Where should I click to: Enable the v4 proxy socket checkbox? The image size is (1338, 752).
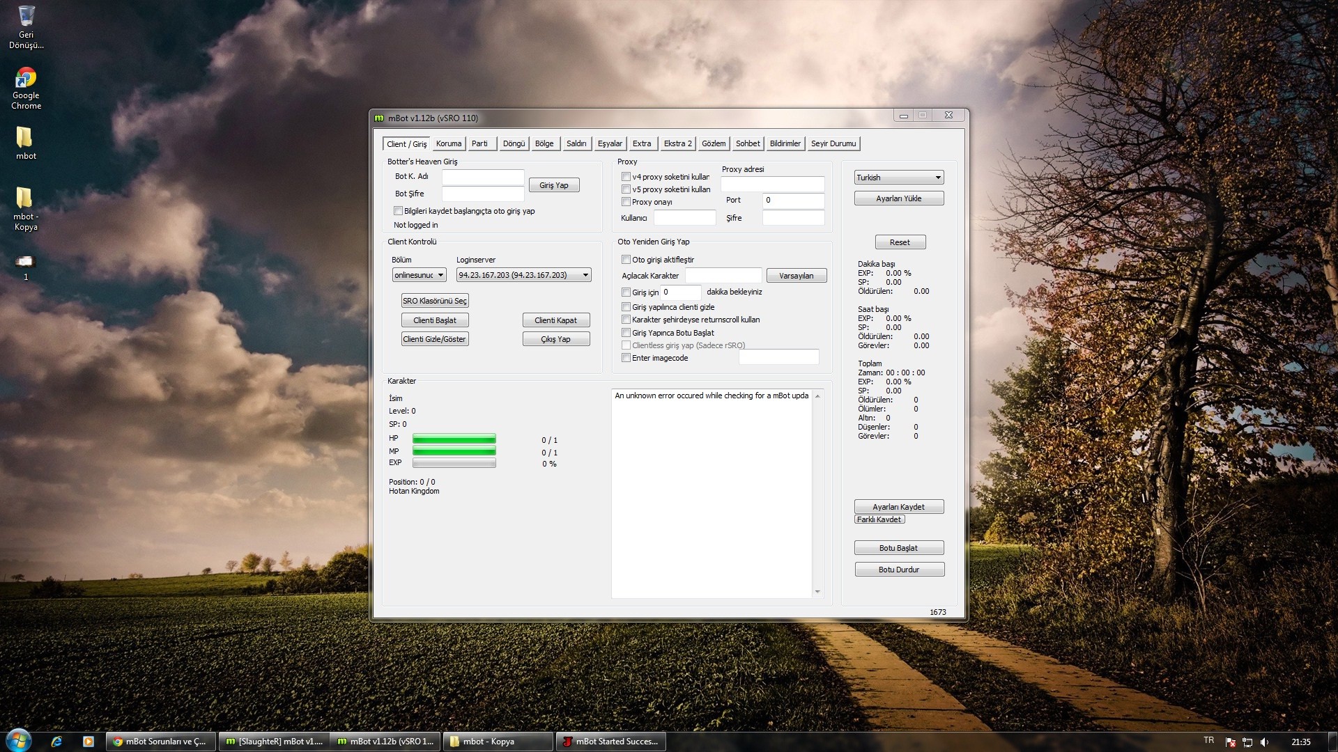[626, 177]
